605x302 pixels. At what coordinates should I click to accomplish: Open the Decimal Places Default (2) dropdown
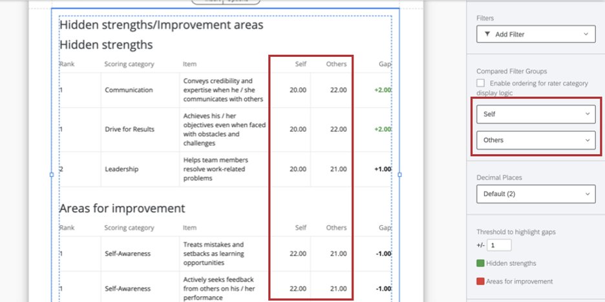(x=536, y=194)
